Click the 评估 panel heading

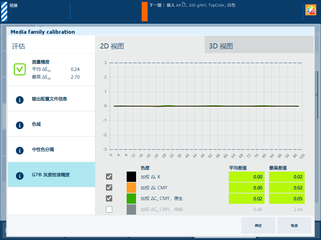coord(18,46)
